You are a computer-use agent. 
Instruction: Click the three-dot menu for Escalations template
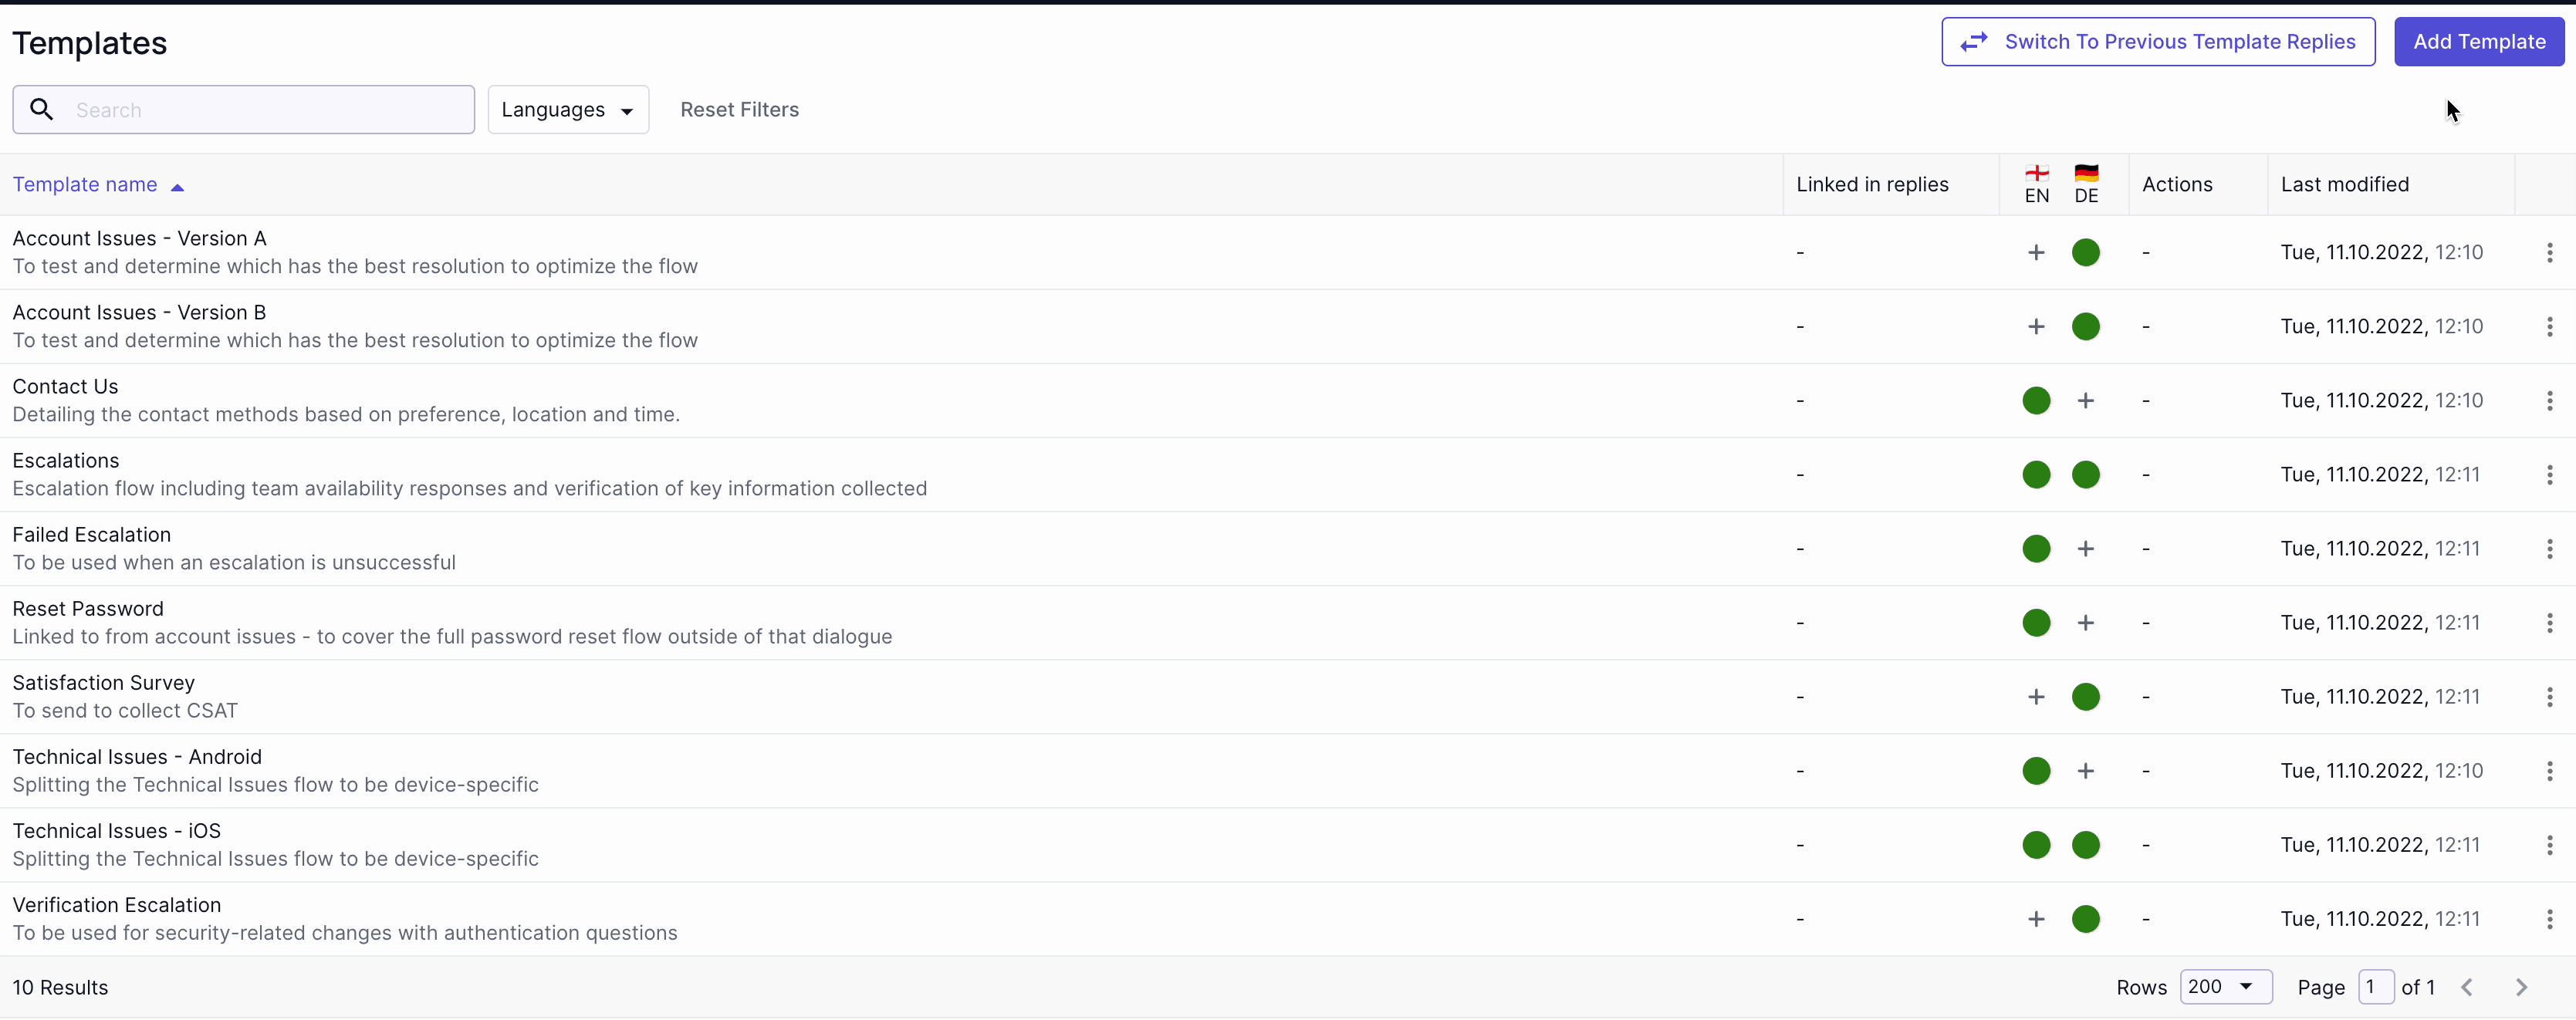pos(2550,475)
